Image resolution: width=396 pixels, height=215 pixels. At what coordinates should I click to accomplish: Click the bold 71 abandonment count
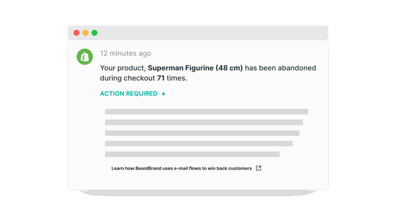tap(161, 78)
